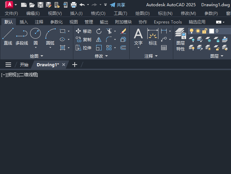
Task: Choose the Rectangle draw tool
Action: [63, 31]
